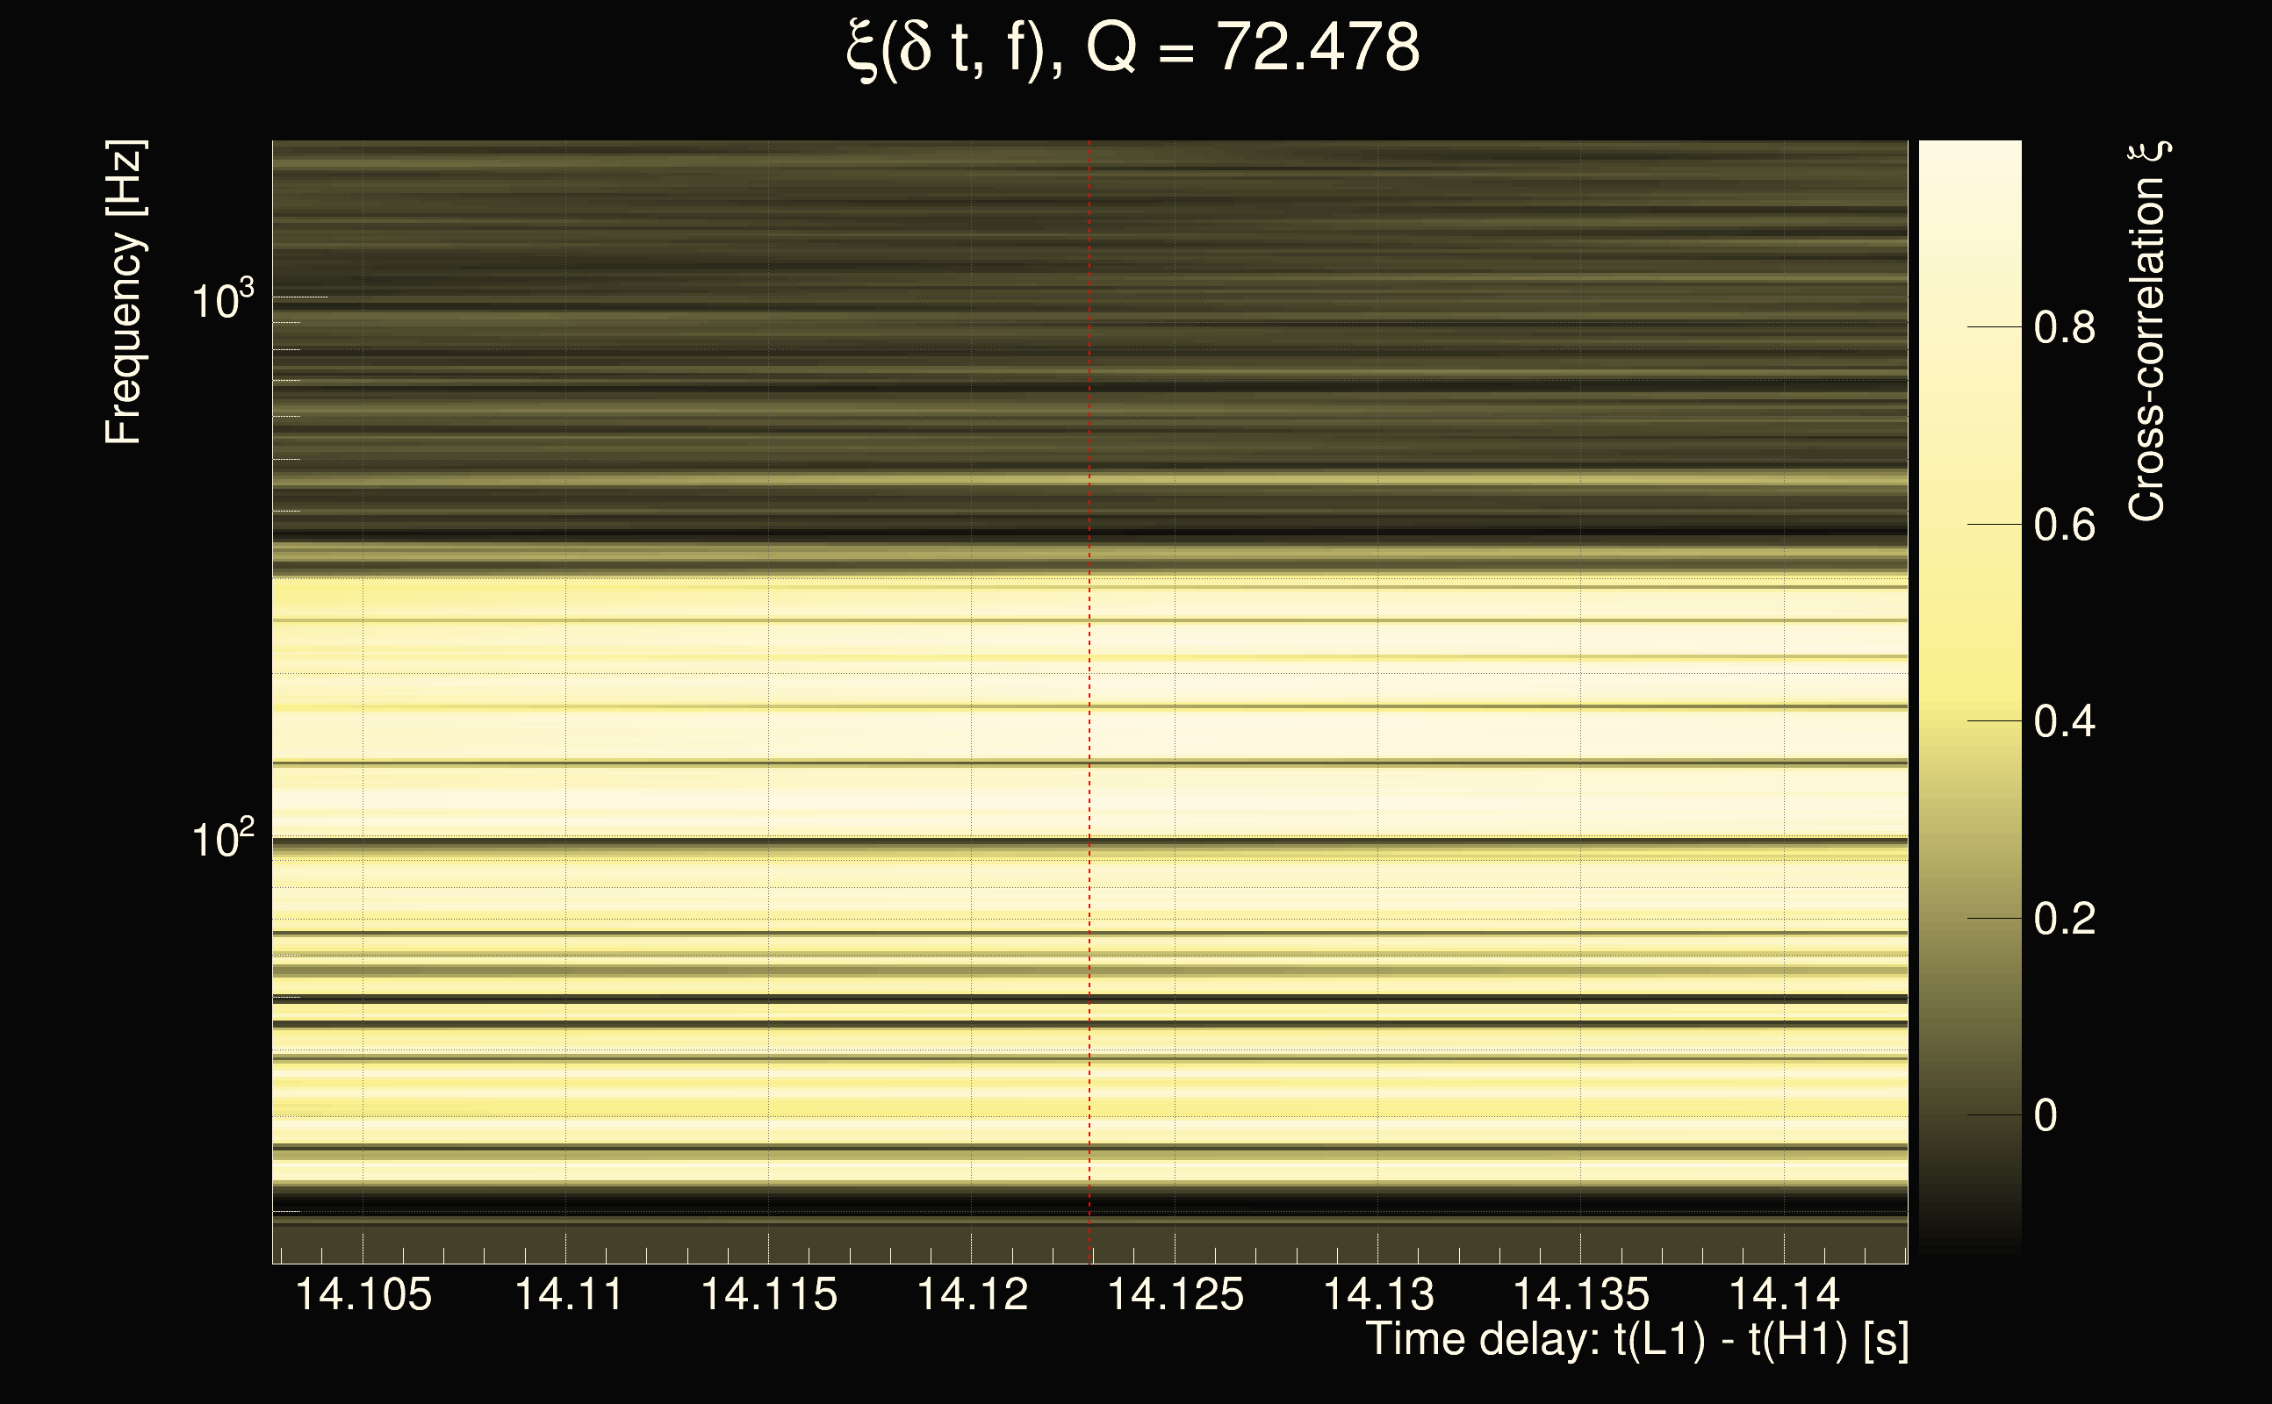The width and height of the screenshot is (2272, 1404).
Task: Click the 14.12 x-axis tick label
Action: (973, 1294)
